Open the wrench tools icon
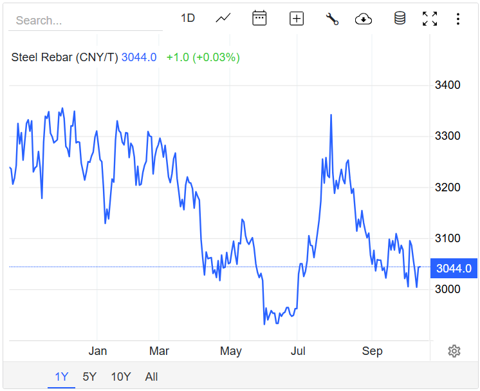 332,19
